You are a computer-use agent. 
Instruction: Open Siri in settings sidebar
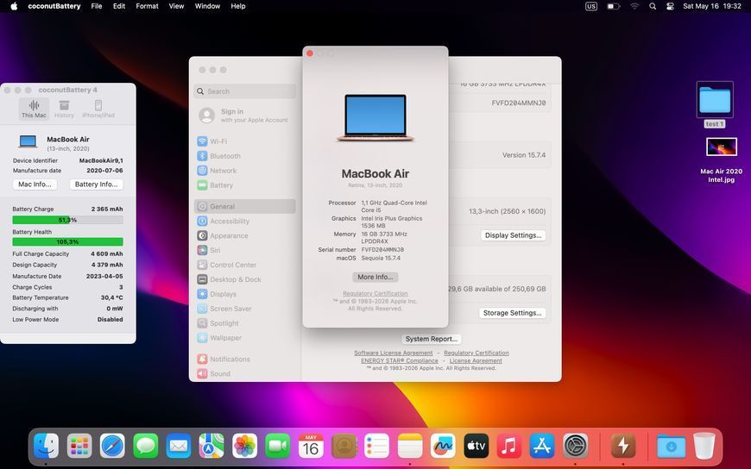coord(245,250)
